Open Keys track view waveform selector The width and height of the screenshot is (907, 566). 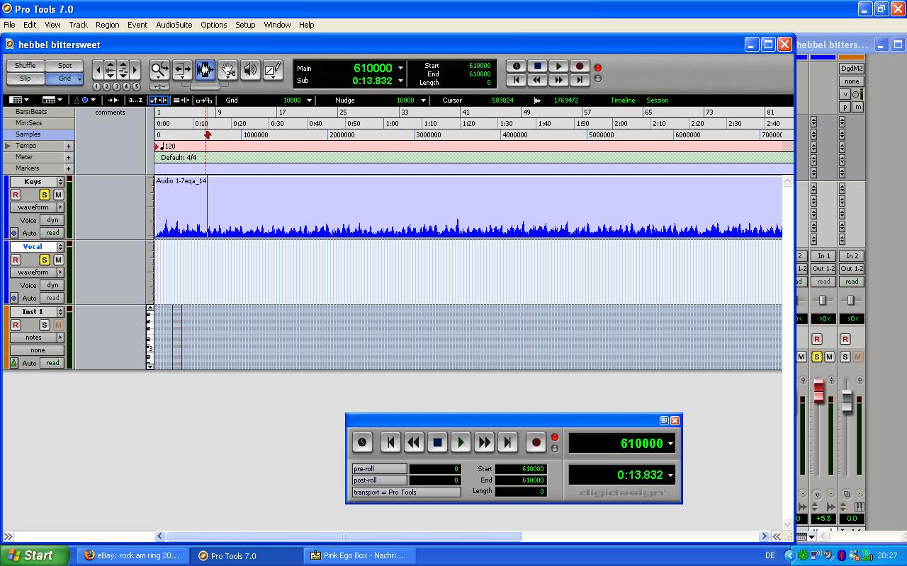pos(37,207)
